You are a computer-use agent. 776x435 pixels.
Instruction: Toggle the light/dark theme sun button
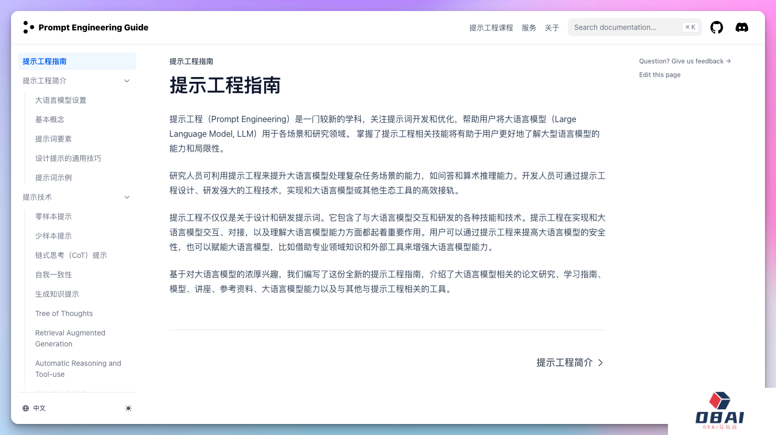[128, 408]
